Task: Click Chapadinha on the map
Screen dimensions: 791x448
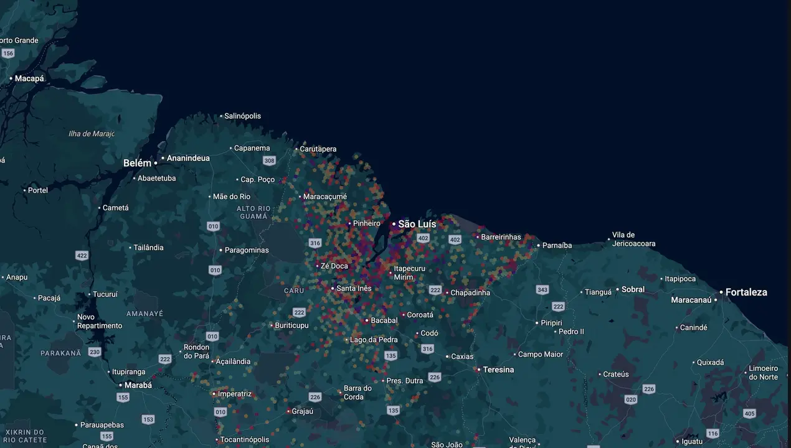Action: tap(470, 292)
